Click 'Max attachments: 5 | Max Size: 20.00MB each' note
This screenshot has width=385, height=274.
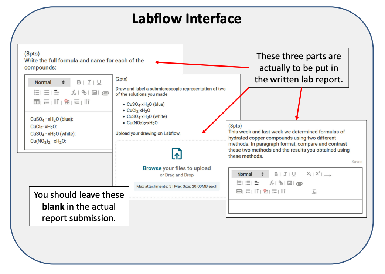(x=177, y=186)
